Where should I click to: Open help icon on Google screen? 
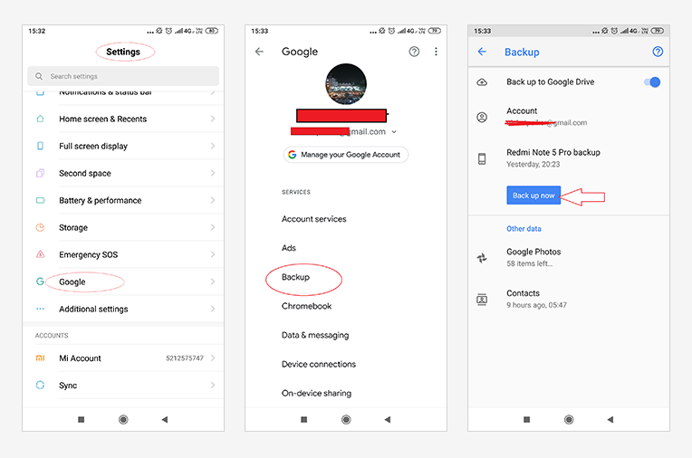click(414, 52)
